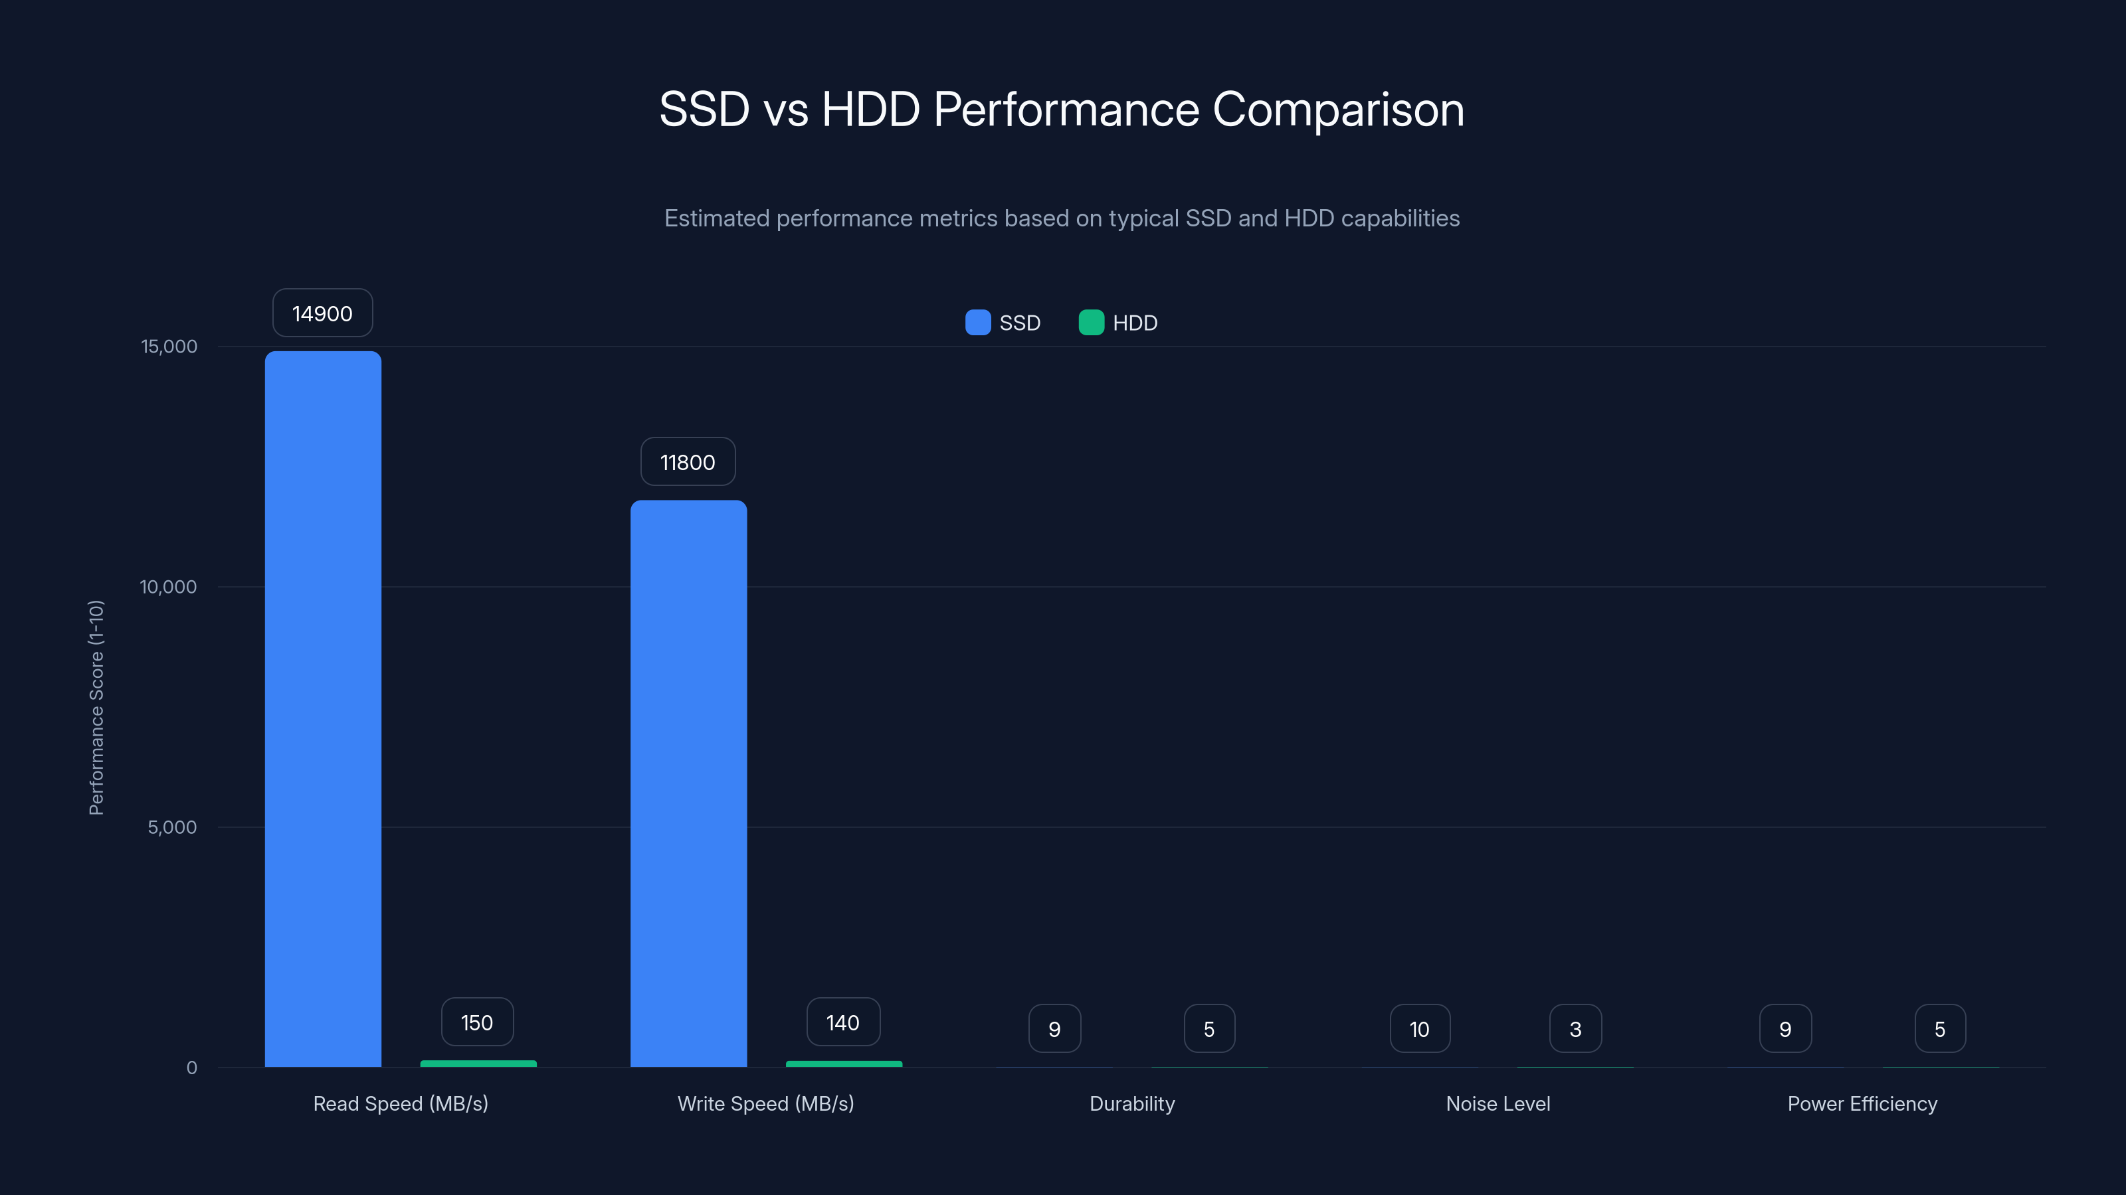Click the Durability HDD value 5

[x=1209, y=1029]
